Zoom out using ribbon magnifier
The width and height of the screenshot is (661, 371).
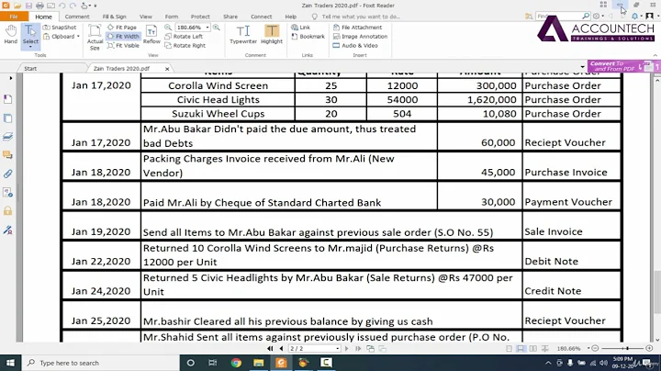(168, 27)
